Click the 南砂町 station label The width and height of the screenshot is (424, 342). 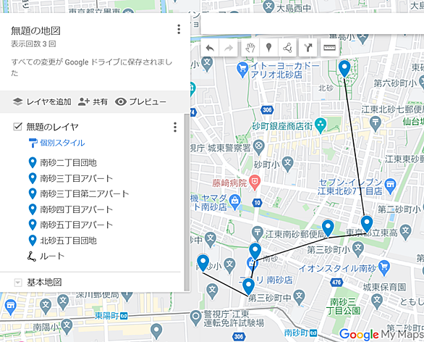300,333
